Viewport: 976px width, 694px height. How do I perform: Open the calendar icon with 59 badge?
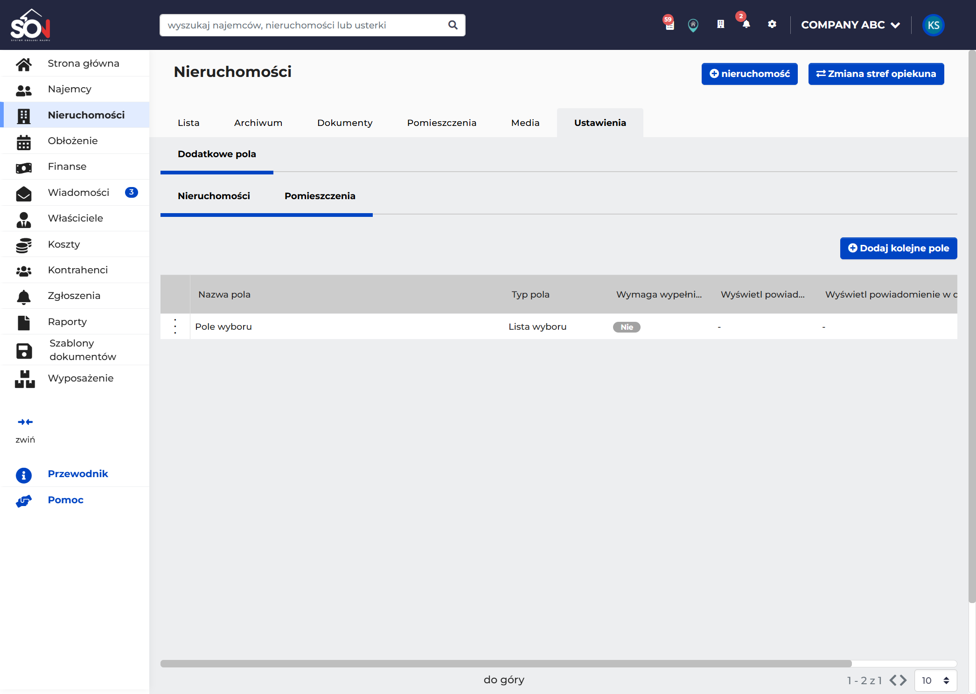[x=669, y=23]
